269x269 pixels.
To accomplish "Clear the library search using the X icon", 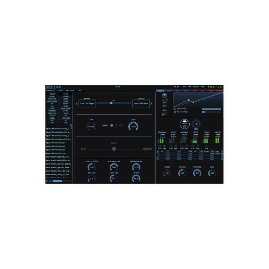I will 71,126.
